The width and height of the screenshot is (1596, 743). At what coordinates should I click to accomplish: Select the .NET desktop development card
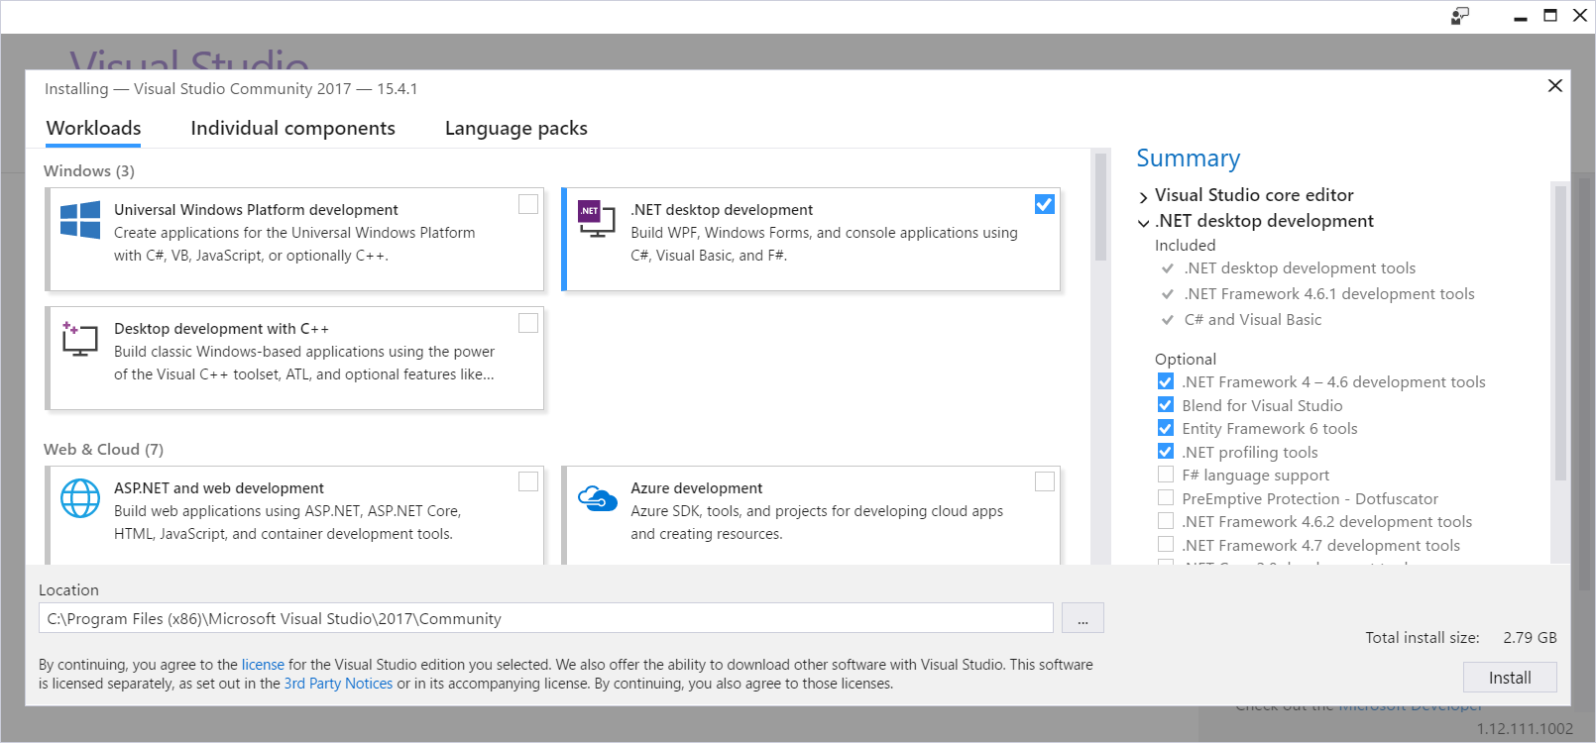[811, 239]
